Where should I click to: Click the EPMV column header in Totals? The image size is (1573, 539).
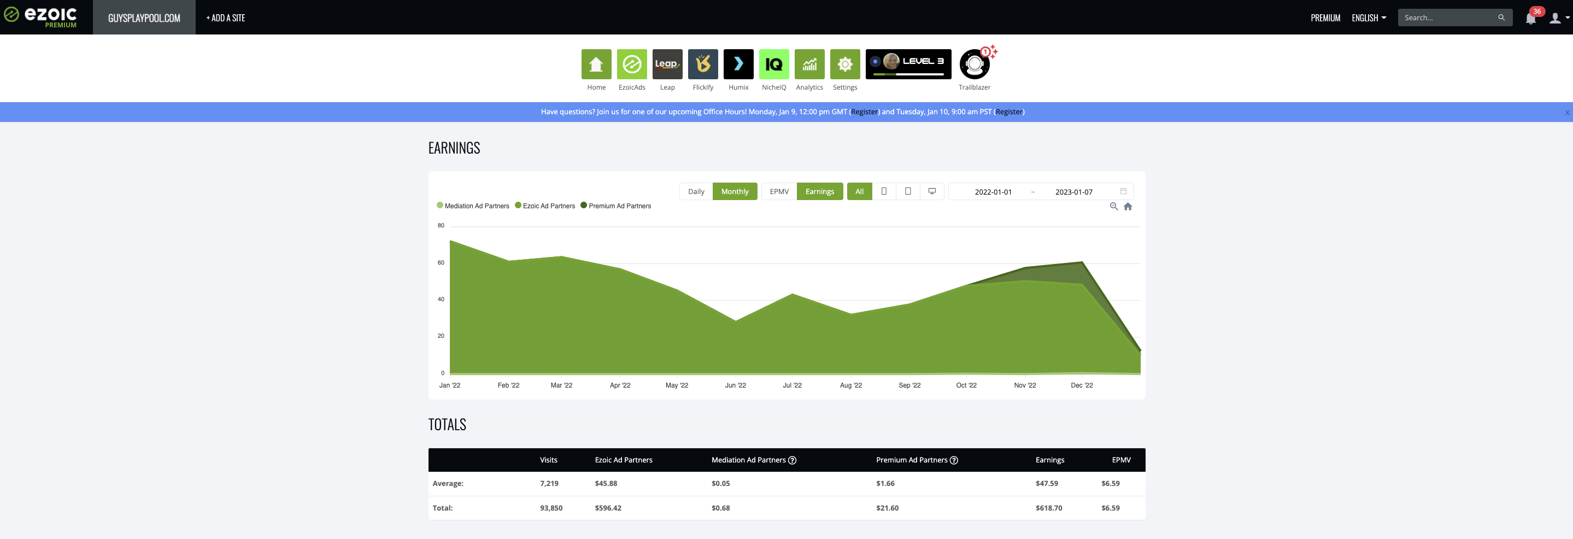point(1121,460)
